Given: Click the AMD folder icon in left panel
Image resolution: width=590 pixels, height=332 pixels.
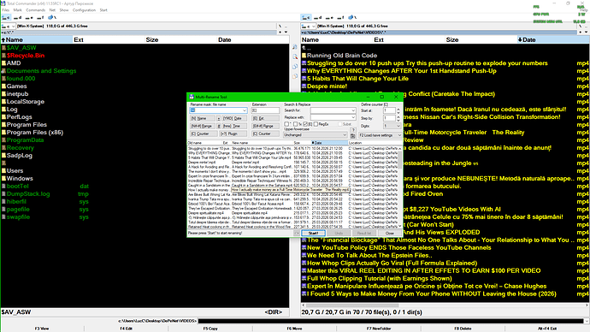Looking at the screenshot, I should click(3, 63).
